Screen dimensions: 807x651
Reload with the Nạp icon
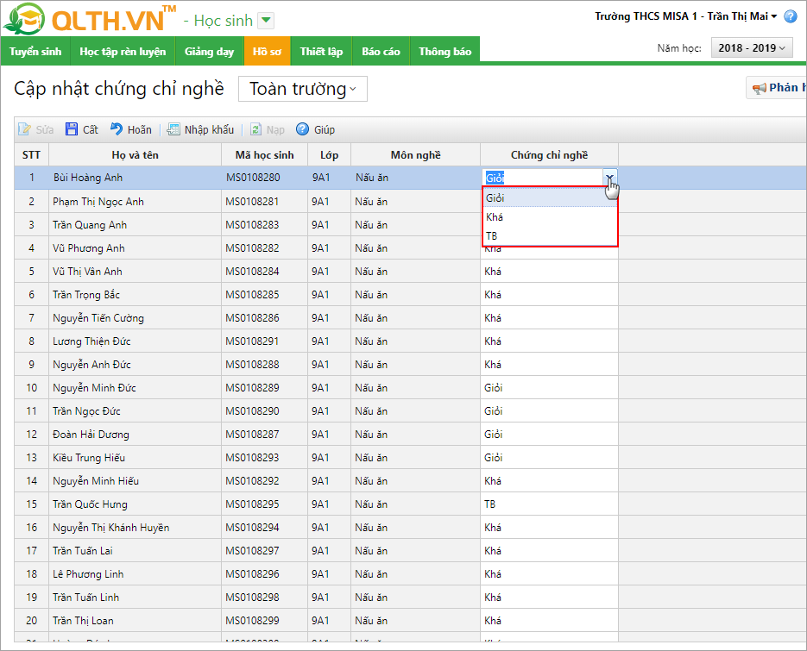click(255, 129)
